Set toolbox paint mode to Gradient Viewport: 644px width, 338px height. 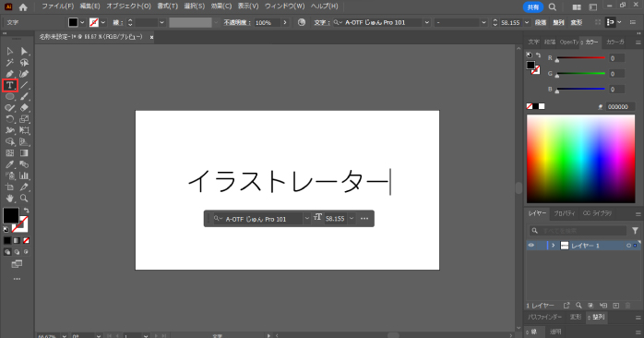[x=17, y=240]
